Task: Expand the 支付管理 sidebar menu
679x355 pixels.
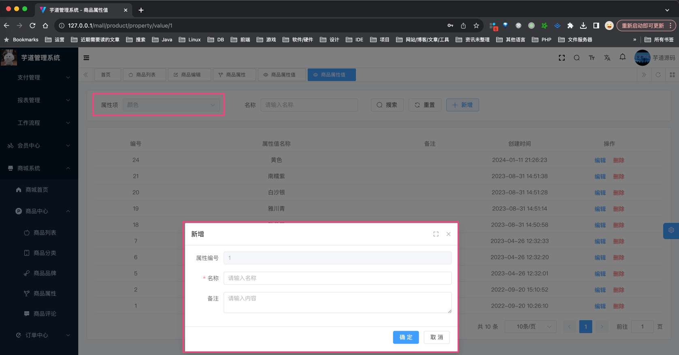Action: (39, 77)
